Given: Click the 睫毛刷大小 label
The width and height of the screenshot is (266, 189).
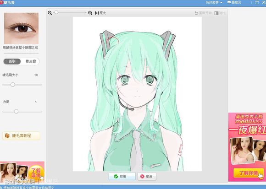Looking at the screenshot, I should [11, 75].
